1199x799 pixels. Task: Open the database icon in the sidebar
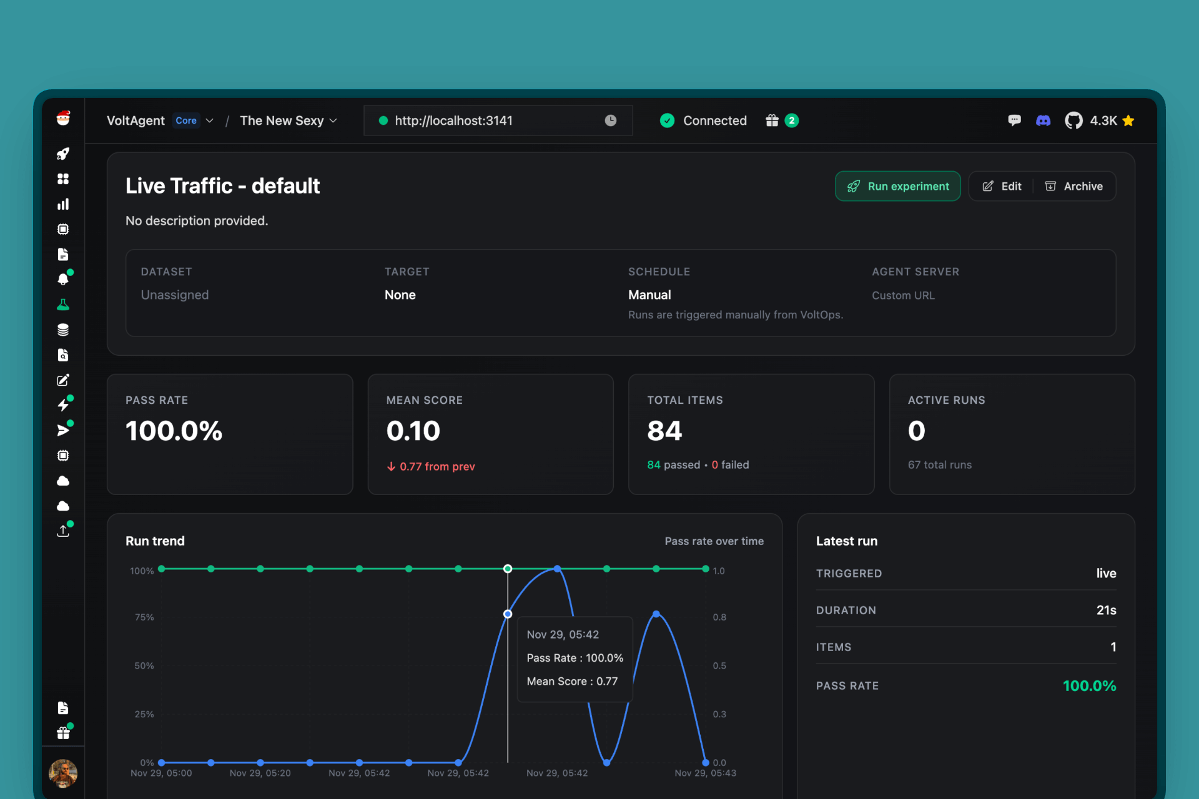63,330
